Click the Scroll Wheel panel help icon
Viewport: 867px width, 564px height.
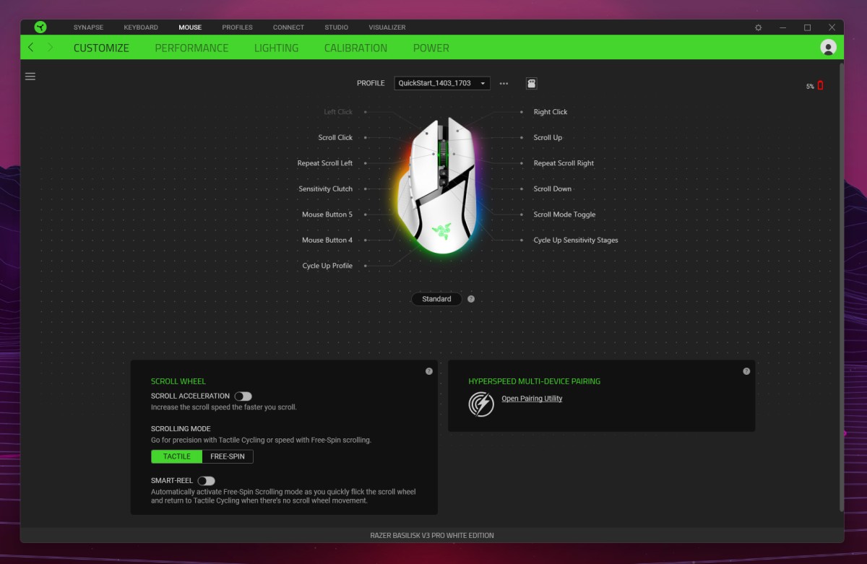[429, 371]
